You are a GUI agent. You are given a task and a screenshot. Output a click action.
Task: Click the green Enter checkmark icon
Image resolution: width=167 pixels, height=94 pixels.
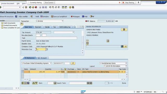(x=1, y=7)
